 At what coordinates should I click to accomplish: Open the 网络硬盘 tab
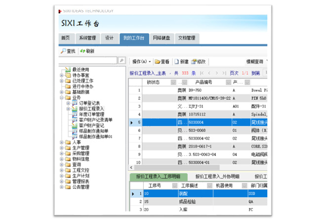(162, 38)
